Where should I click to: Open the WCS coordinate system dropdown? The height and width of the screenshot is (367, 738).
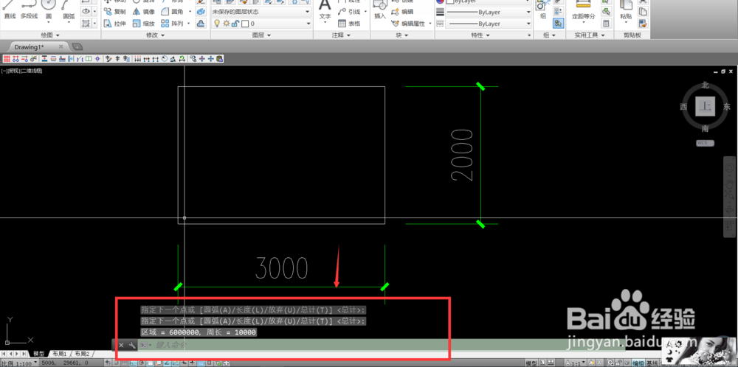click(x=705, y=143)
